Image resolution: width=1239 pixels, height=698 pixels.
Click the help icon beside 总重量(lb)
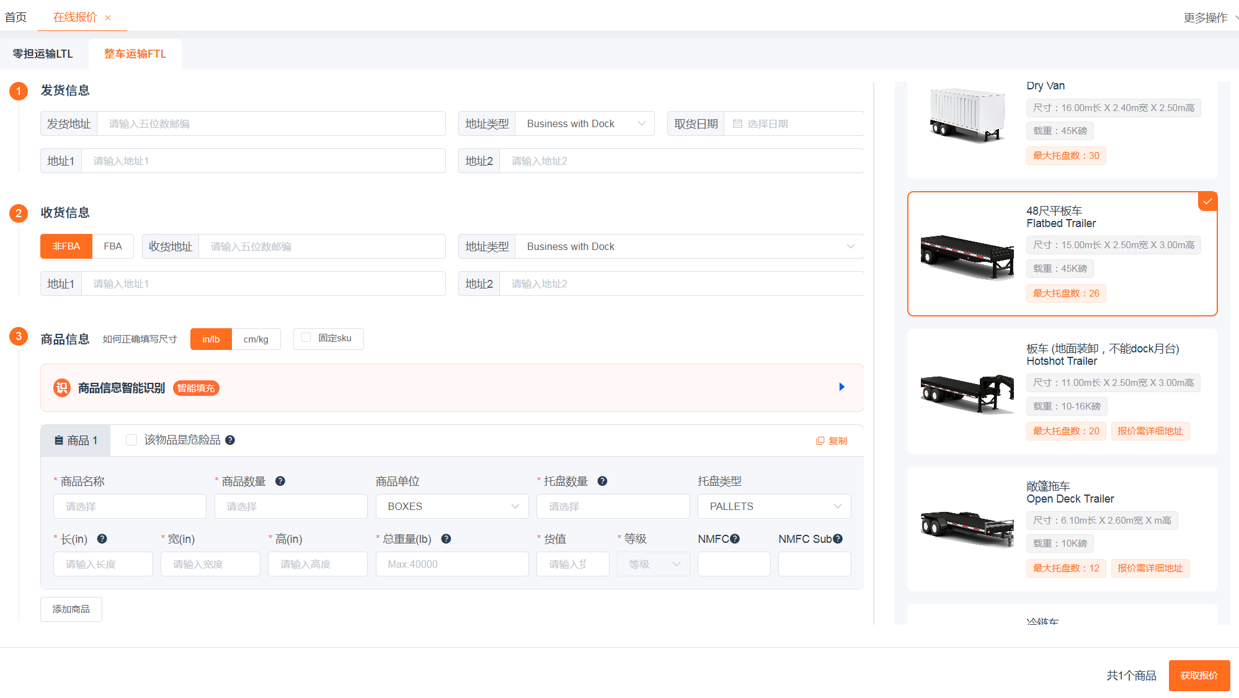tap(446, 539)
